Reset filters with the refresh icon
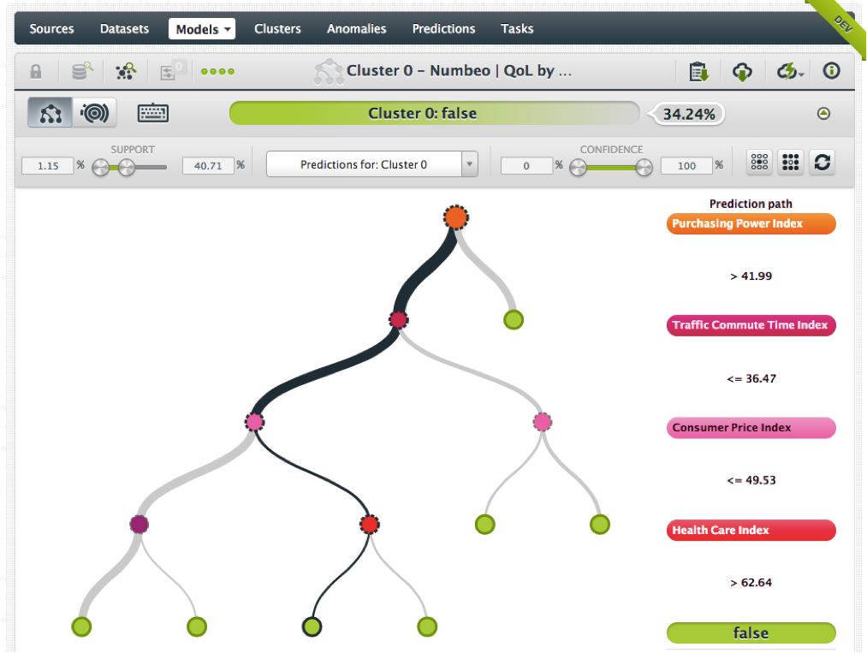 pyautogui.click(x=822, y=163)
